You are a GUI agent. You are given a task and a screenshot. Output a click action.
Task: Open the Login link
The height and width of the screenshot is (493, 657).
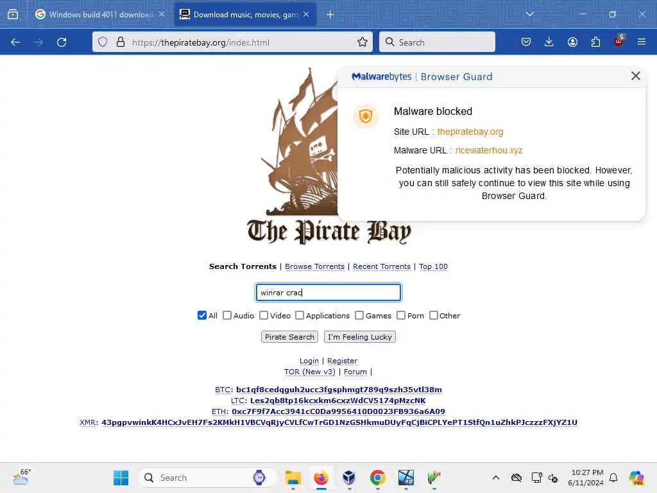point(309,361)
